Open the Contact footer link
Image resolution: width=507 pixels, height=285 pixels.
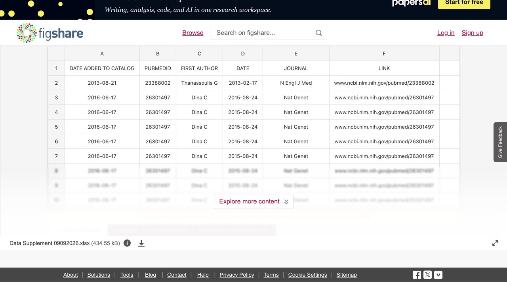[177, 275]
